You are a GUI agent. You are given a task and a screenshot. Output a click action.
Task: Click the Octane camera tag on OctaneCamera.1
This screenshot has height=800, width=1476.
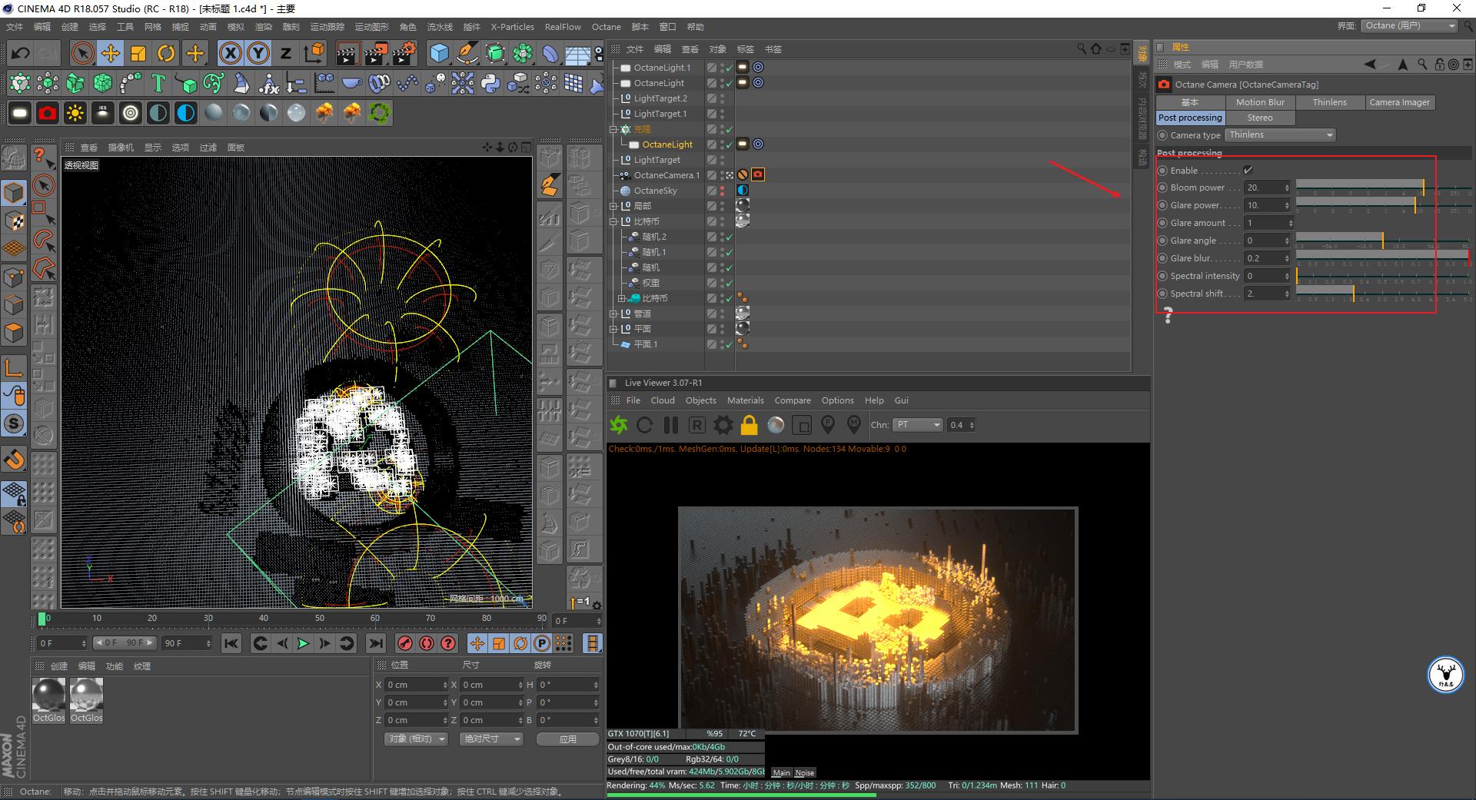coord(758,174)
